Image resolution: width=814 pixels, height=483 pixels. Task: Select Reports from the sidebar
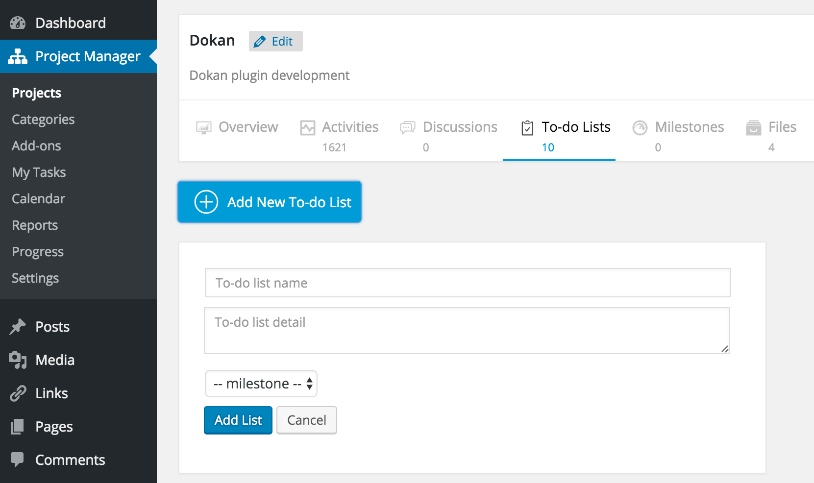coord(35,225)
